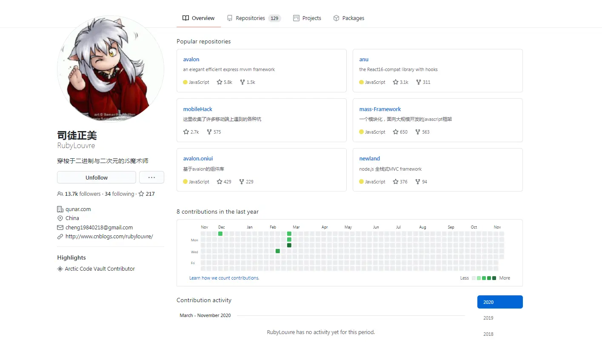
Task: Go to the Packages tab
Action: 349,18
